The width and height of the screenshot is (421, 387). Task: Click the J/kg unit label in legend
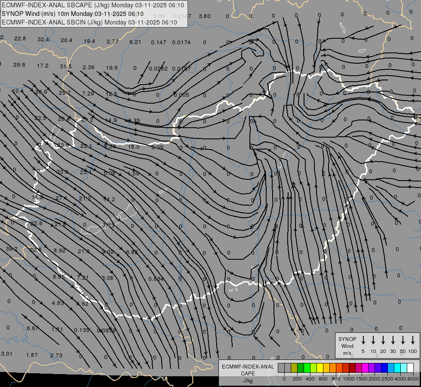pos(248,381)
